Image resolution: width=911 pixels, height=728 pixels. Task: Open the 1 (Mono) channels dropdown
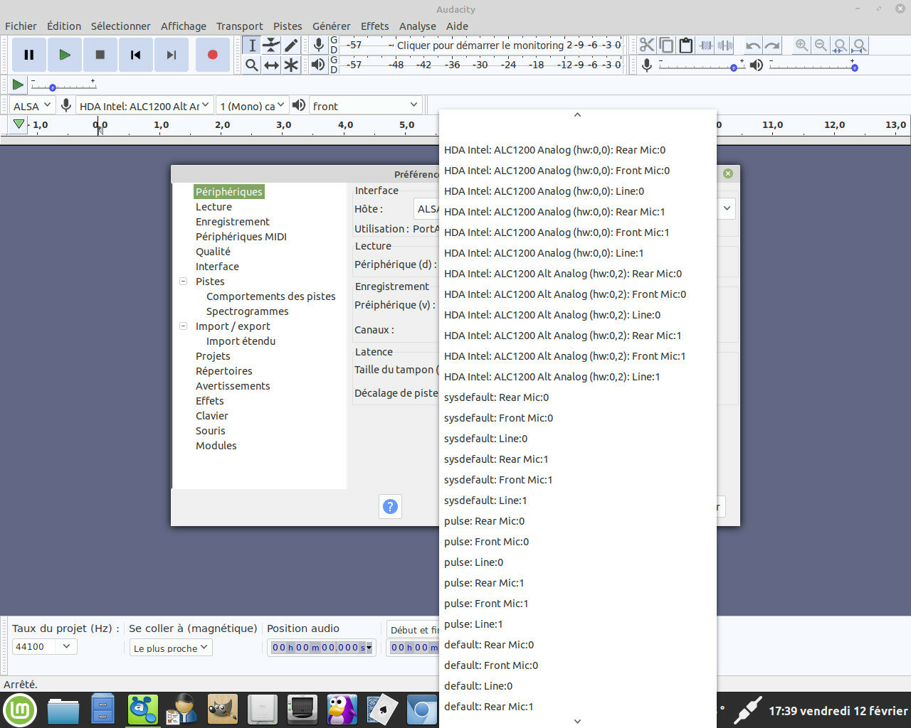pyautogui.click(x=252, y=106)
